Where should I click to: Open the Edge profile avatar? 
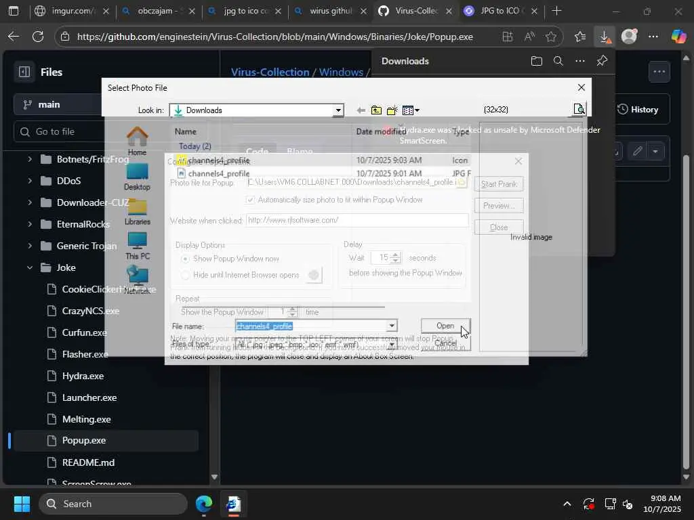pyautogui.click(x=629, y=37)
